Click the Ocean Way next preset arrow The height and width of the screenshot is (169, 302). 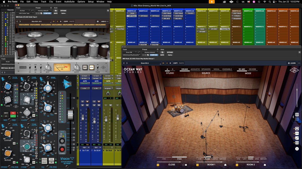pos(127,63)
